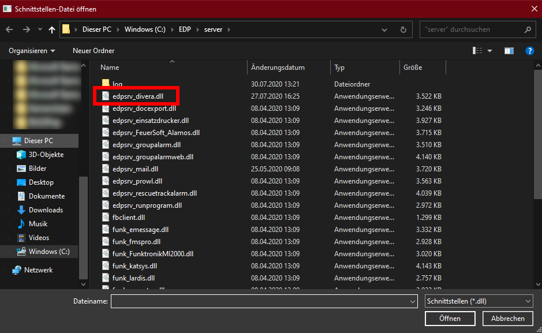Viewport: 542px width, 333px height.
Task: Click the file list scroll-down arrow
Action: (x=538, y=285)
